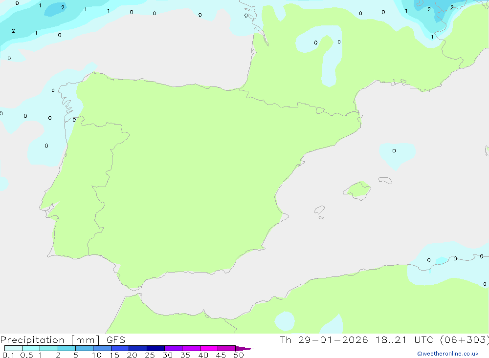Viewport: 489px width, 358px height.
Task: Click the "Precipitation [mm]" title text
Action: (x=50, y=340)
